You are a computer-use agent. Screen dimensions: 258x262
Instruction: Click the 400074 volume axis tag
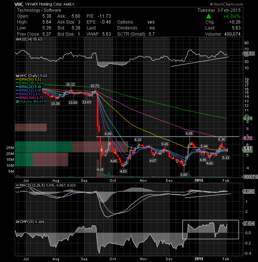tap(250, 177)
